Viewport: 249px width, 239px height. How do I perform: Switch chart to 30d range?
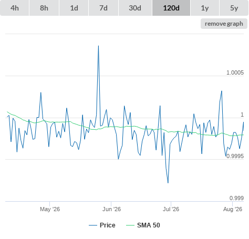(x=135, y=8)
